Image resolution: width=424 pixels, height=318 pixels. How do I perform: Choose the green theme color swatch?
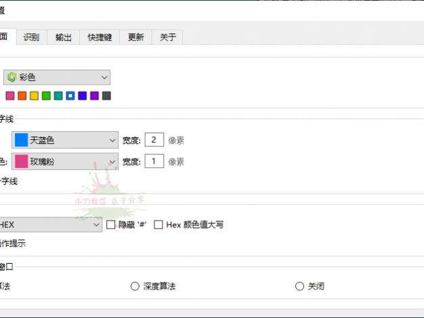click(x=46, y=95)
